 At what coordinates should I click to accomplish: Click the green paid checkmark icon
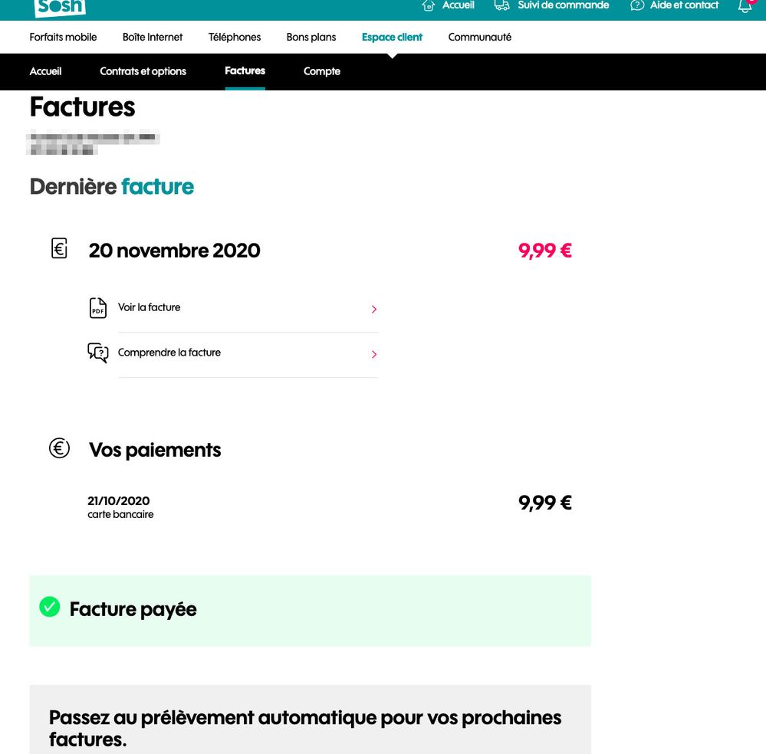point(50,607)
